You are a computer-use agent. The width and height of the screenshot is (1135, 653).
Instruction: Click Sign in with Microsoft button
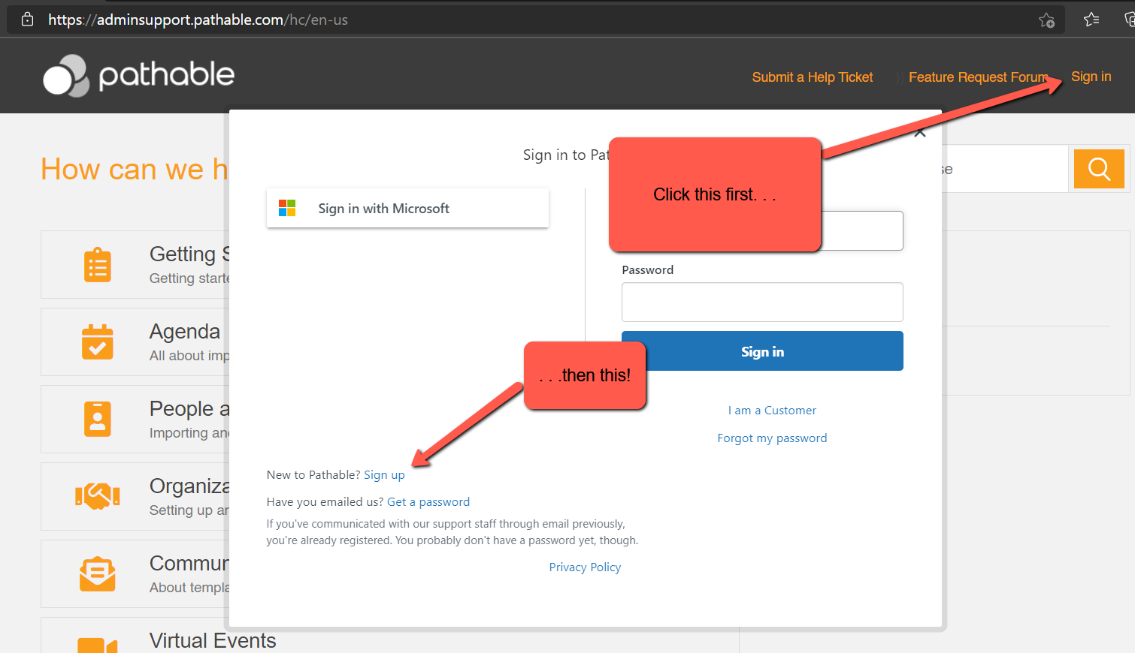click(407, 208)
